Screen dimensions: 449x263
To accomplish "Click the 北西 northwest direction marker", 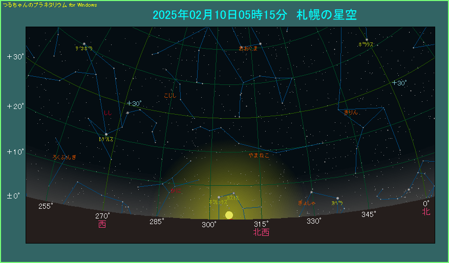I will coord(261,232).
